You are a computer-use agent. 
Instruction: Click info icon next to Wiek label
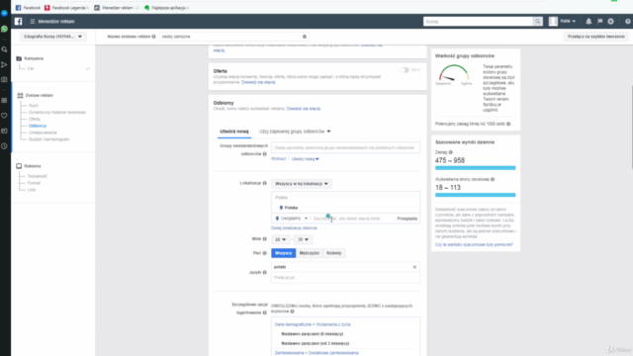(265, 239)
